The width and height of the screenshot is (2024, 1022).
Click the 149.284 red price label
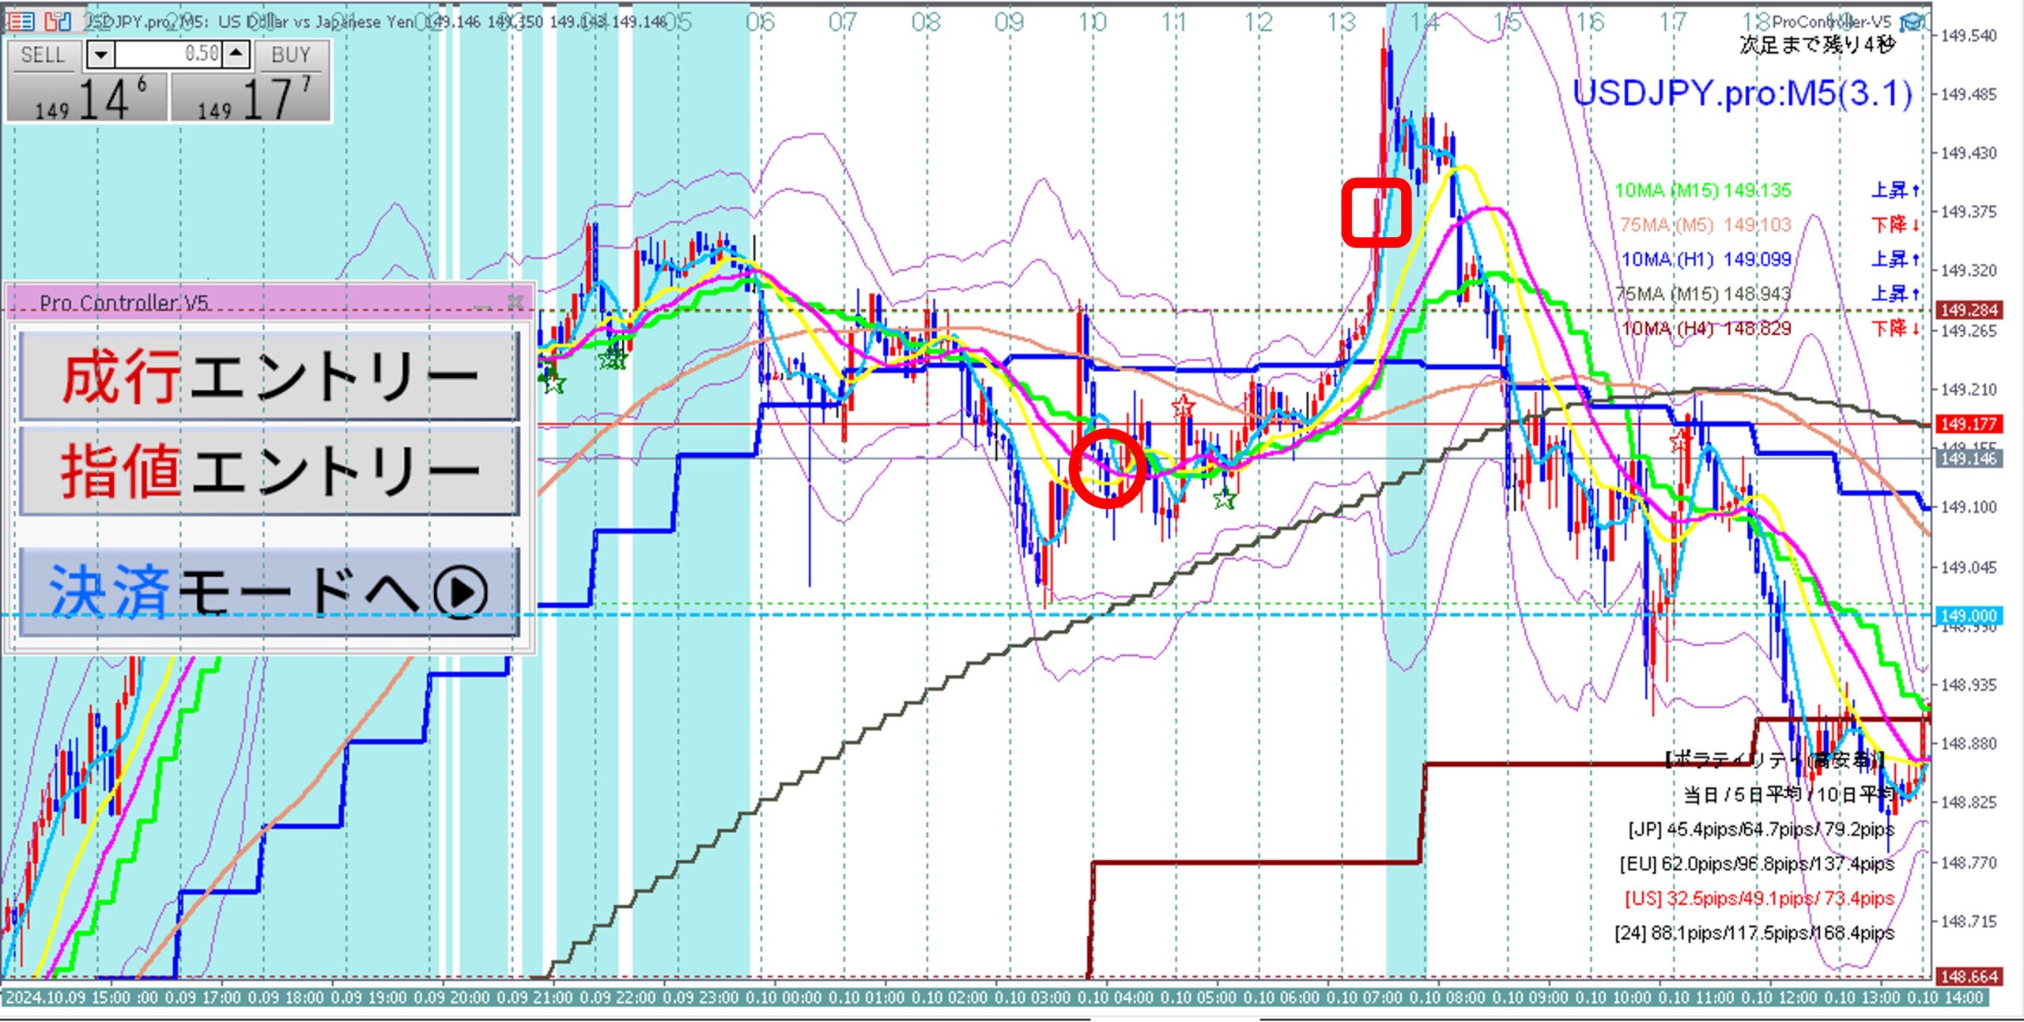[x=1968, y=310]
